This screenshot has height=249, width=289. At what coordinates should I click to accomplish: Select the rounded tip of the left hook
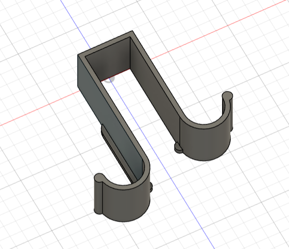[x=100, y=178]
